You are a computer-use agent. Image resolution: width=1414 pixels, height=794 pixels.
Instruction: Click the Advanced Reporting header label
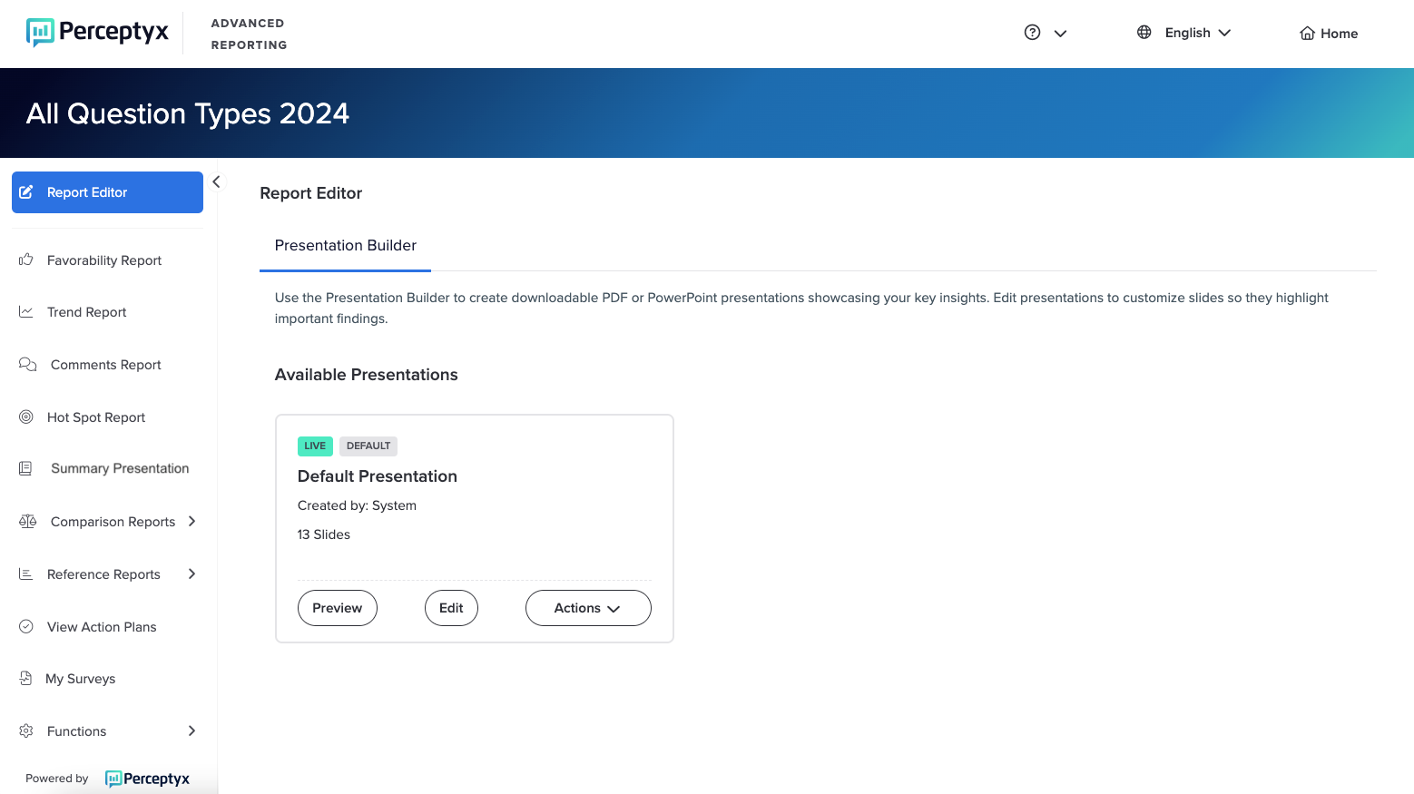(x=249, y=34)
